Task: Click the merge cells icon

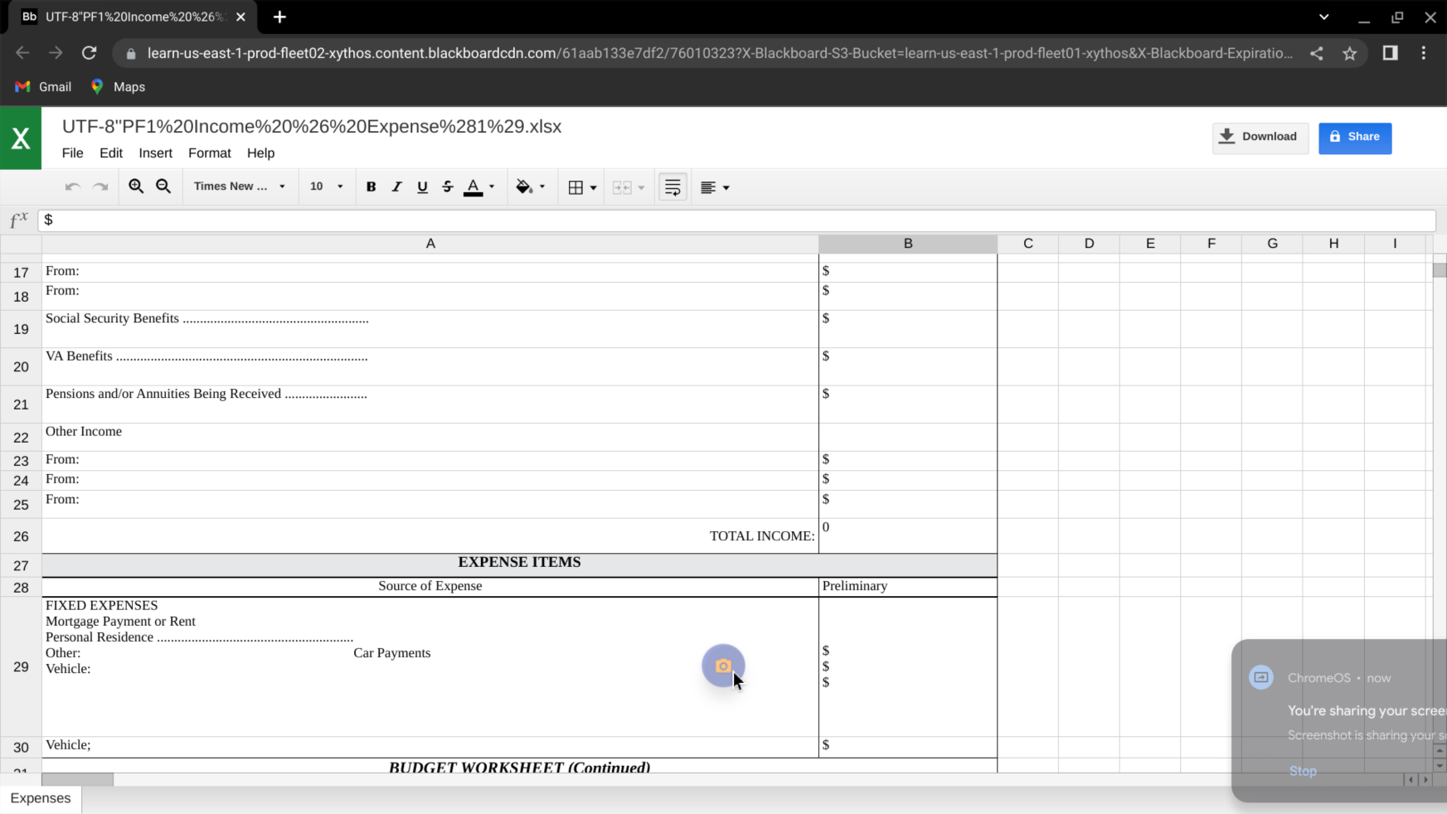Action: pos(622,188)
